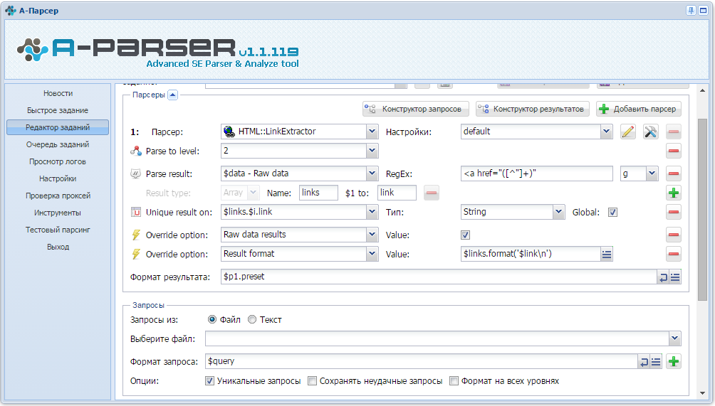715x406 pixels.
Task: Toggle the wrap icon in Формат запроса field
Action: tap(643, 362)
